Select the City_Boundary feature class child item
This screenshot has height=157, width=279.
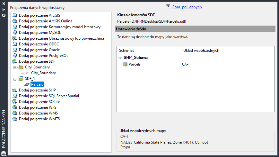(x=43, y=73)
